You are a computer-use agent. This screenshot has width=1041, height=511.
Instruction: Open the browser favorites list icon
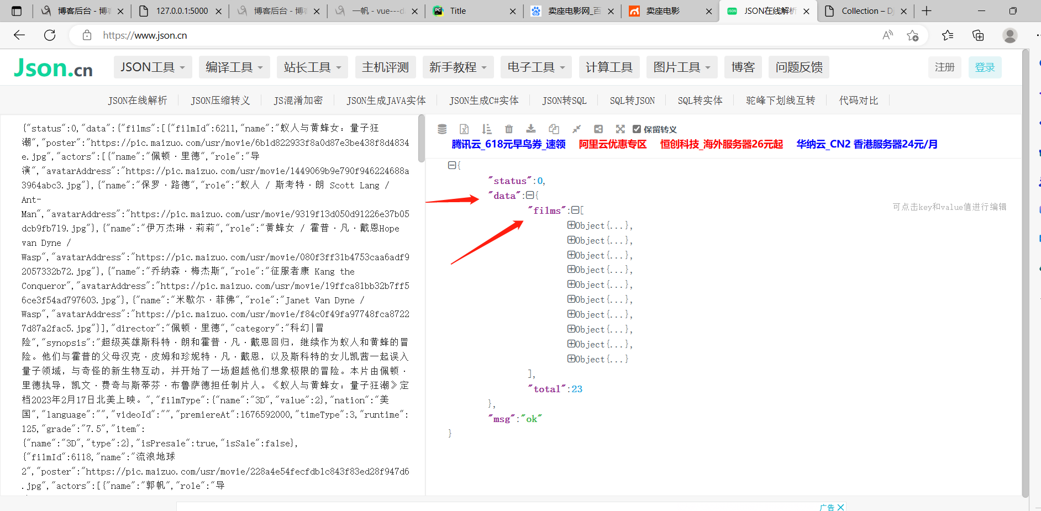click(x=948, y=35)
